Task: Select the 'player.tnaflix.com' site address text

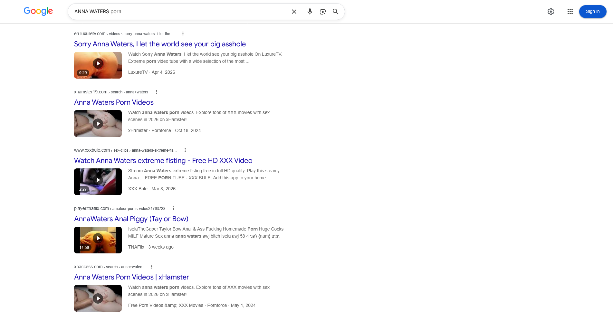Action: [91, 208]
